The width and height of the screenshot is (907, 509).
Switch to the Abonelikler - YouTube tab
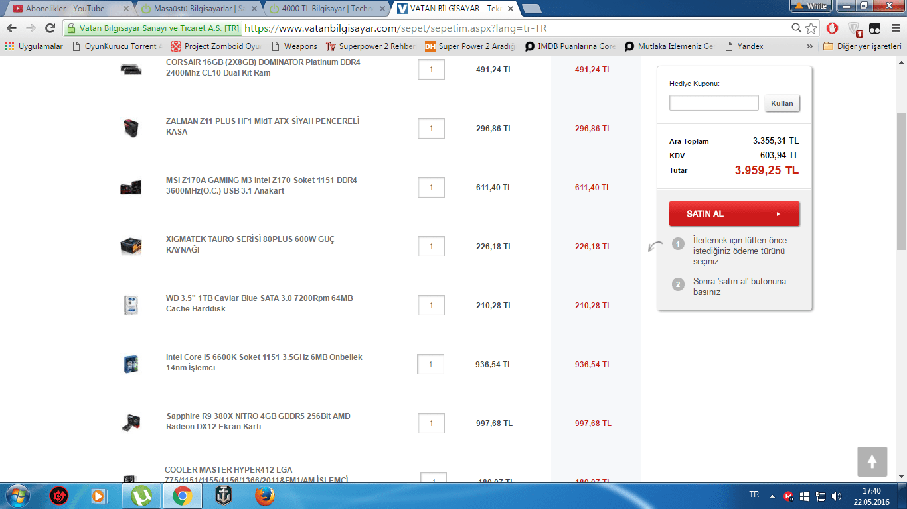click(x=69, y=9)
